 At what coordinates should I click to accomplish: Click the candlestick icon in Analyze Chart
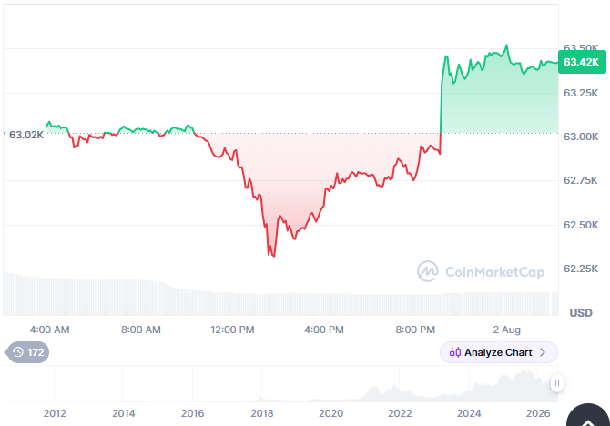point(455,352)
